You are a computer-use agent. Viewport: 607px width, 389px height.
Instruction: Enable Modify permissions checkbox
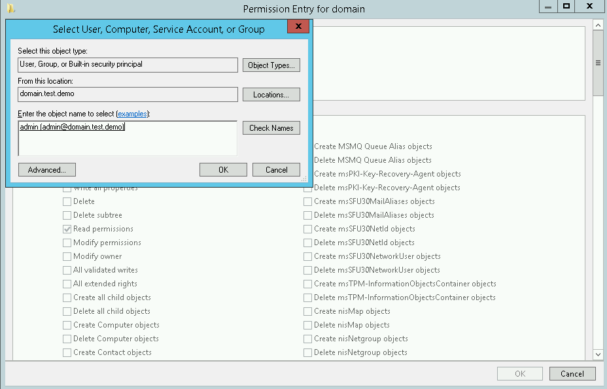[x=67, y=243]
